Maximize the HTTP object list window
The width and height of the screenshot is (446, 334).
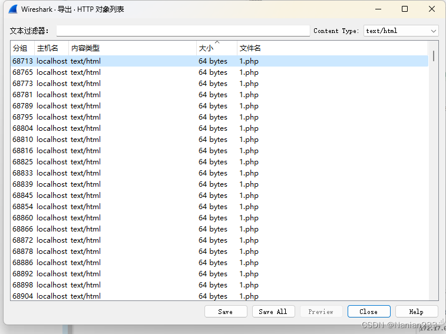click(405, 9)
